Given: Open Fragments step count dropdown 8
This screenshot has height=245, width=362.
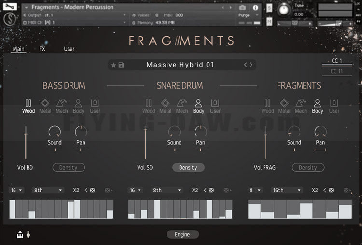Looking at the screenshot, I should [255, 191].
